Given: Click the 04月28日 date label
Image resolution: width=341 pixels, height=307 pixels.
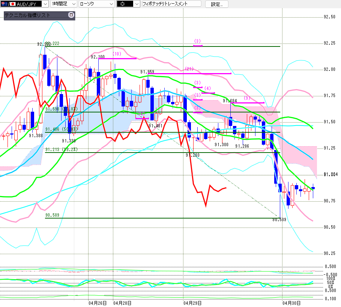Looking at the screenshot, I should pos(122,303).
